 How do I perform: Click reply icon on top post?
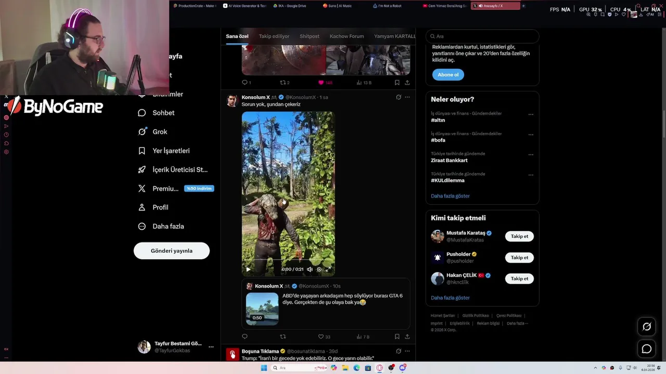245,83
